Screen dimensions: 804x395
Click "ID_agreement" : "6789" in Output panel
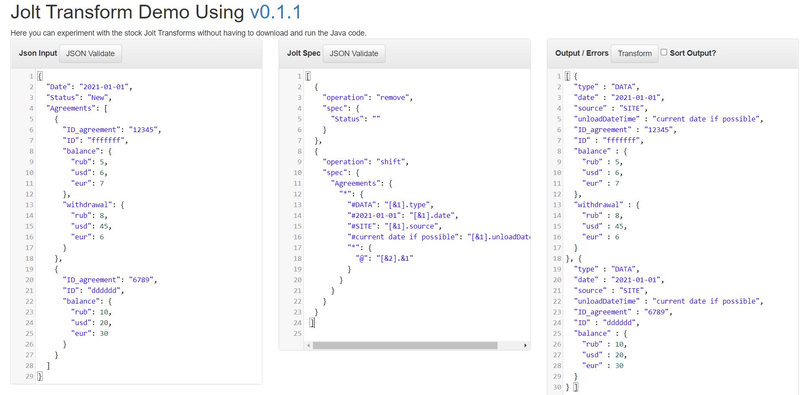(623, 312)
